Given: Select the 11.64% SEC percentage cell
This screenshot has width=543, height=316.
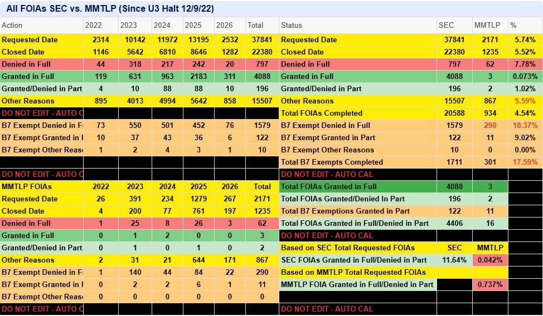Looking at the screenshot, I should (x=454, y=260).
